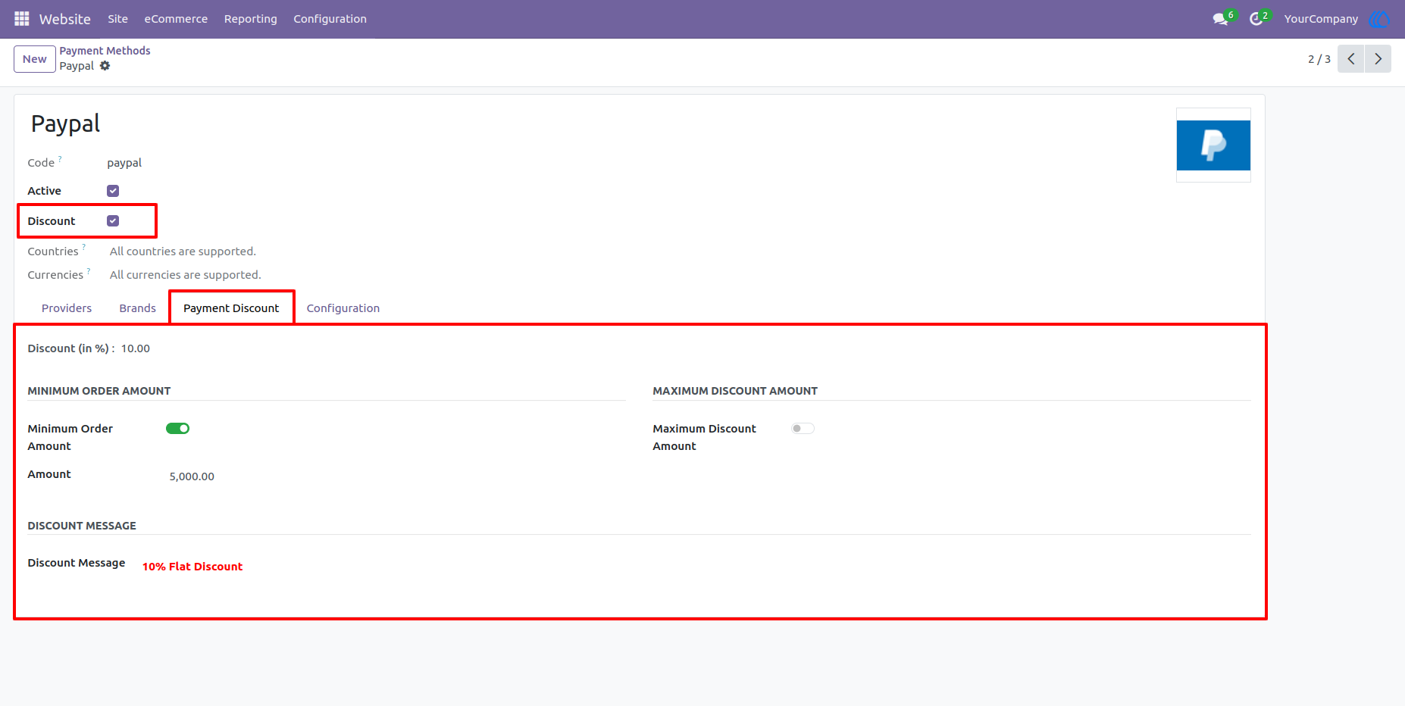
Task: Click the 2 / 3 pager counter
Action: click(1319, 59)
